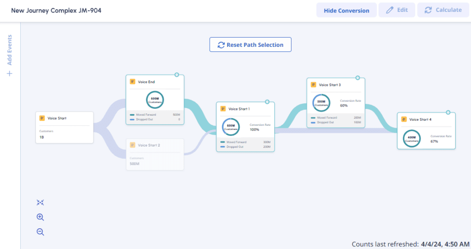Select the faded Voice Start 2 node
The image size is (471, 249).
155,154
